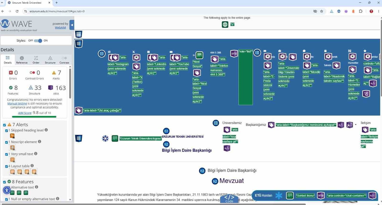Uncheck the 7 Alerts checkbox
Screen dimensions: 382x205
pyautogui.click(x=4, y=125)
